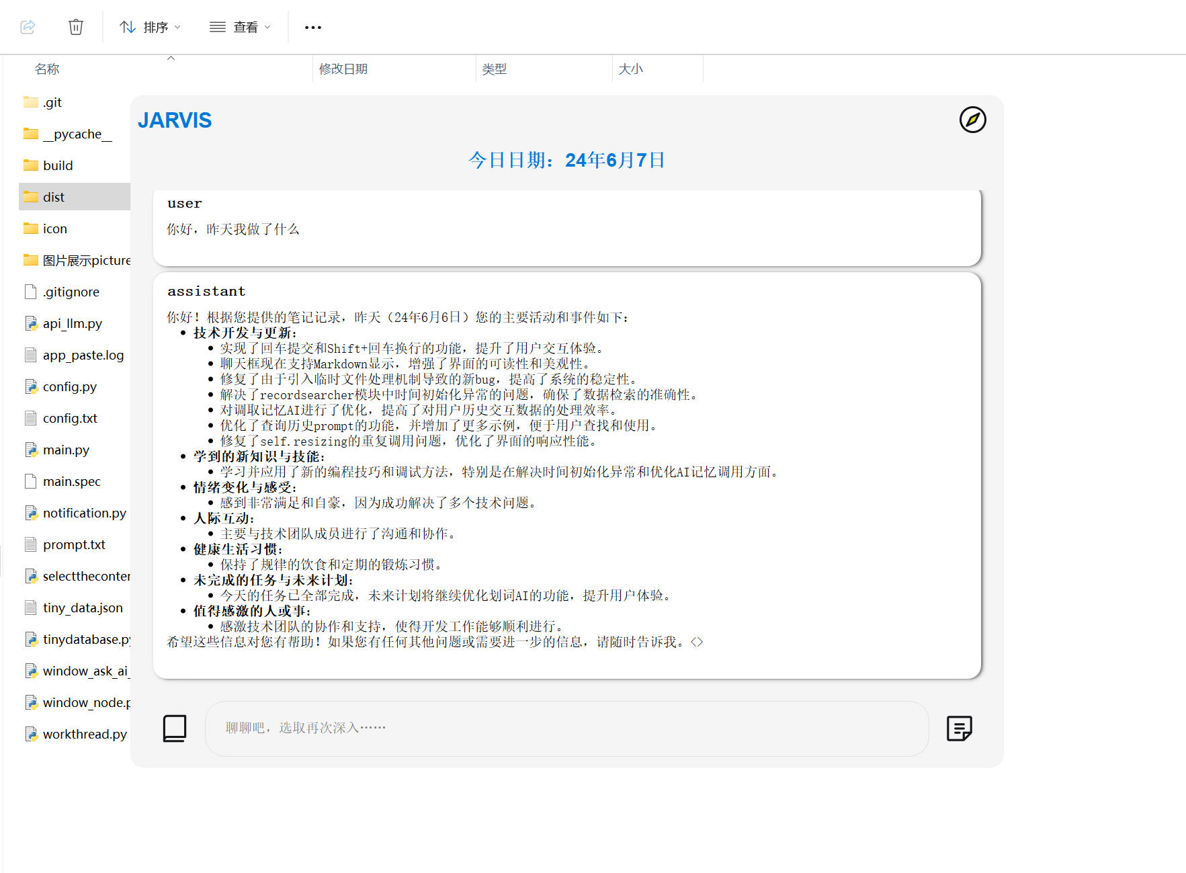Image resolution: width=1186 pixels, height=873 pixels.
Task: Click the line about self.resizing fix
Action: click(410, 441)
